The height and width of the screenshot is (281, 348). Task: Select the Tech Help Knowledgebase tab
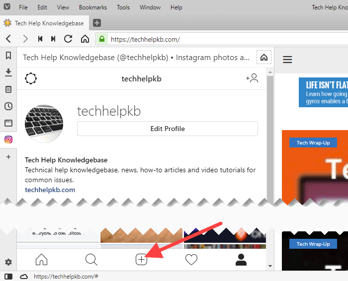click(44, 23)
